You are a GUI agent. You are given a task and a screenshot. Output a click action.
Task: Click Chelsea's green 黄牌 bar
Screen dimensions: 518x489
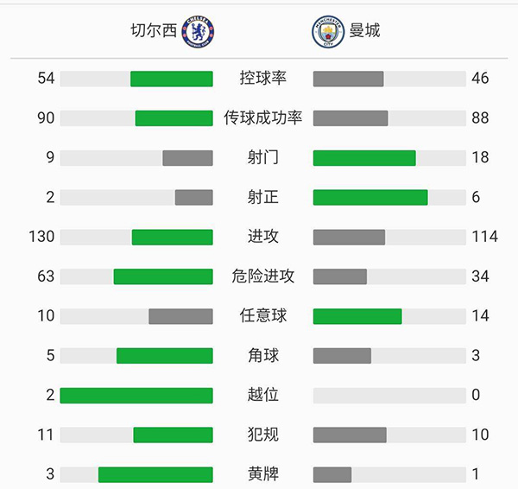click(155, 474)
